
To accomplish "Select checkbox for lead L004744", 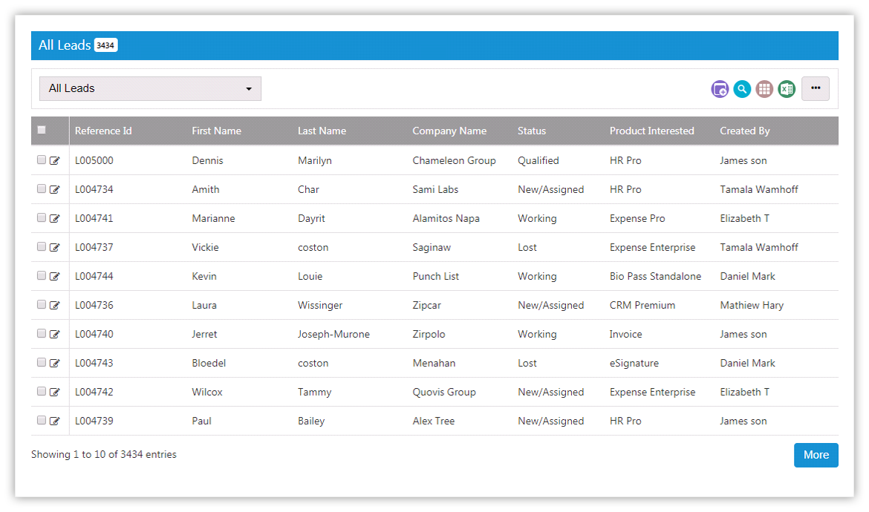I will 42,275.
